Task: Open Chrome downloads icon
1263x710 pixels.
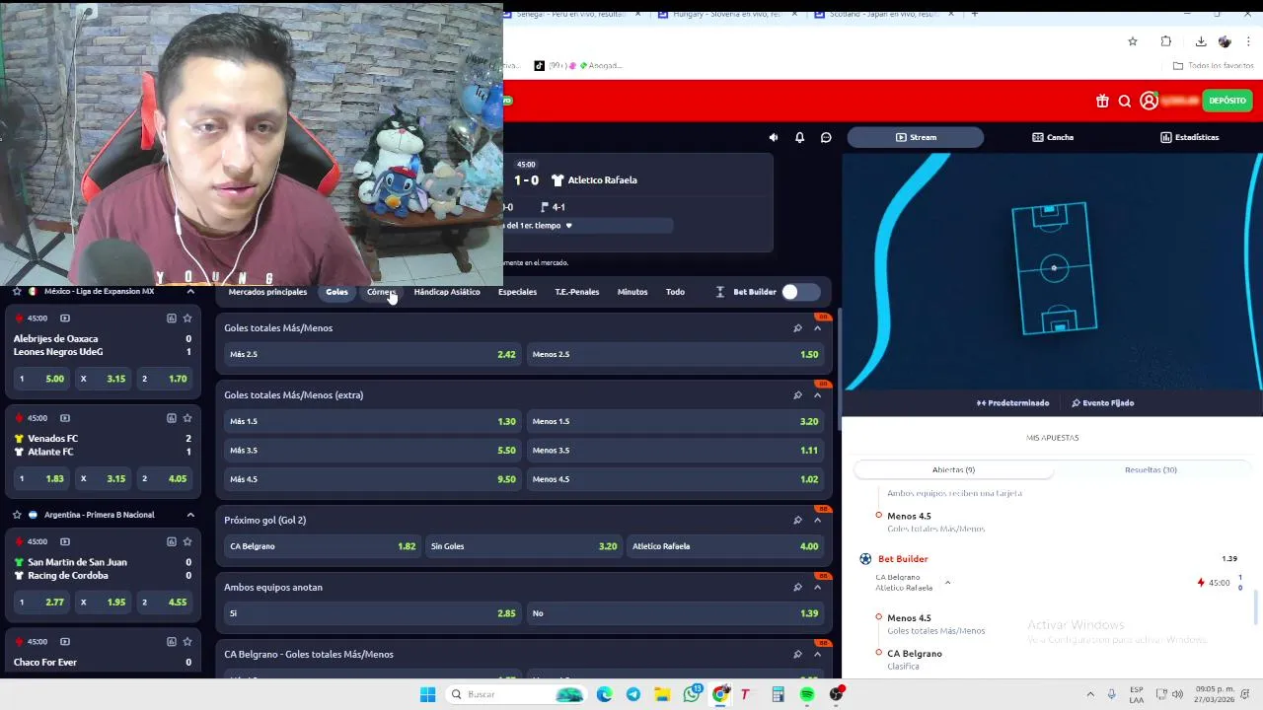Action: [x=1200, y=41]
